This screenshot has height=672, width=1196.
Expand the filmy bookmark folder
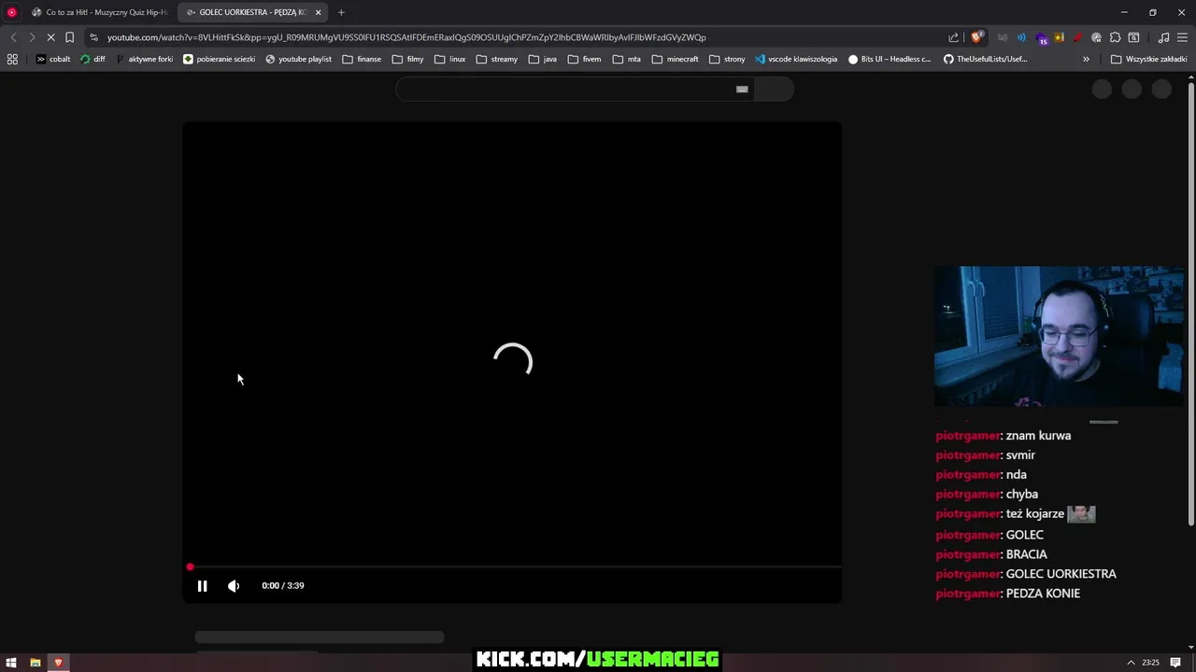click(407, 59)
